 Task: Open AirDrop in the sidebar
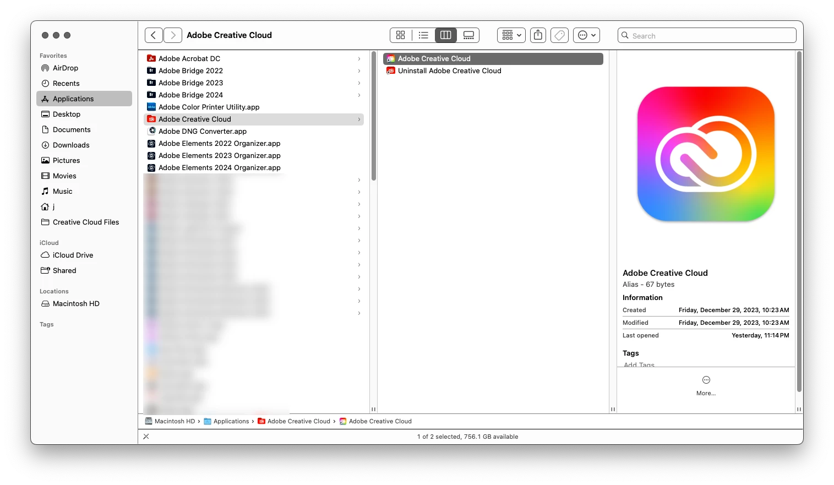[x=84, y=68]
